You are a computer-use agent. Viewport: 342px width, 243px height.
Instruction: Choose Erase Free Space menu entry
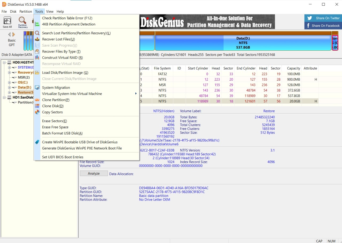point(87,127)
